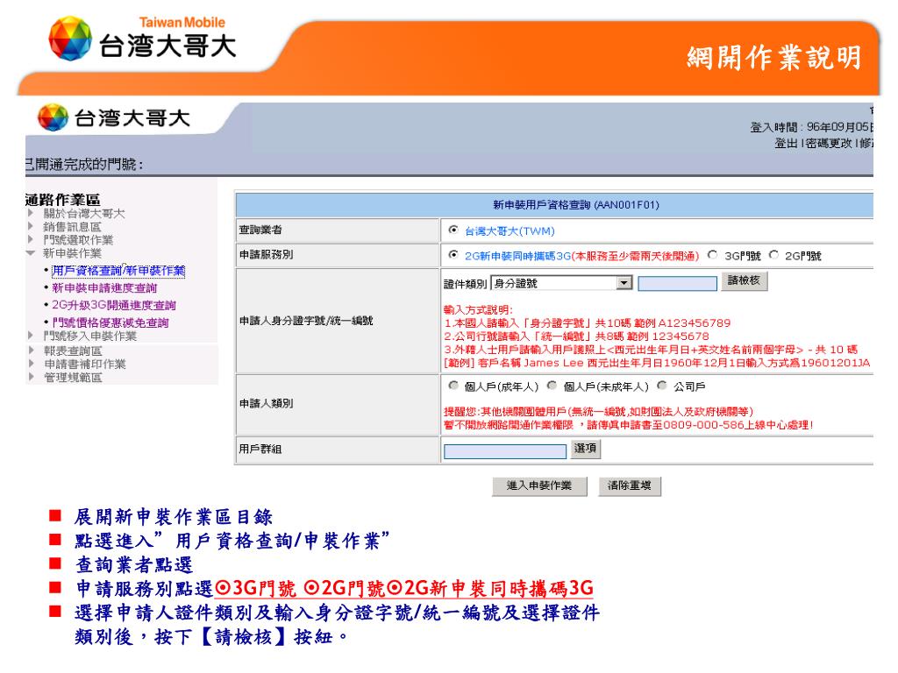Collapse the 新申裝作業 sidebar section
Image resolution: width=898 pixels, height=673 pixels.
click(72, 253)
